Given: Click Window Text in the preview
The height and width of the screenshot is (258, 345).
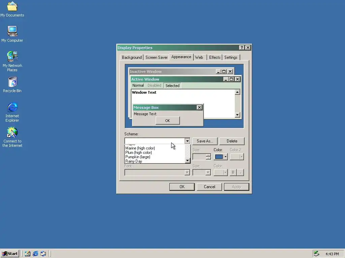Looking at the screenshot, I should coord(144,92).
